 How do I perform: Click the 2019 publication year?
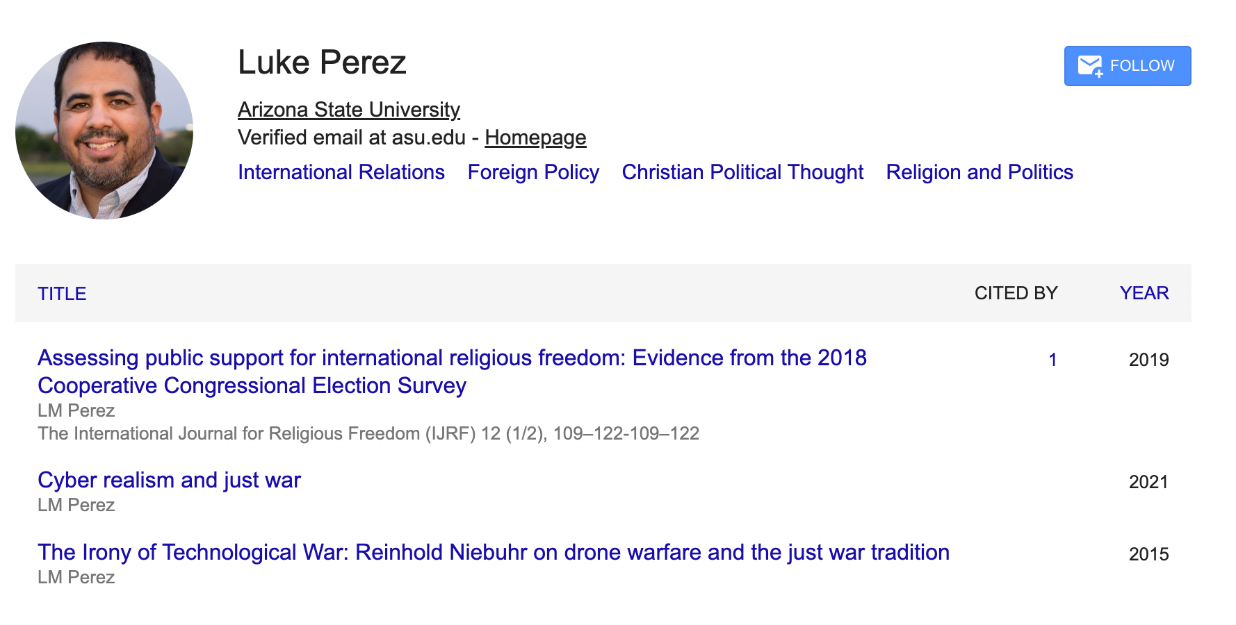pyautogui.click(x=1148, y=360)
